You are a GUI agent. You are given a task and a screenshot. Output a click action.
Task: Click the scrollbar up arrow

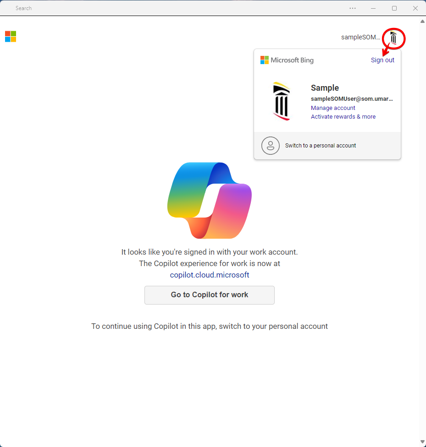coord(422,21)
